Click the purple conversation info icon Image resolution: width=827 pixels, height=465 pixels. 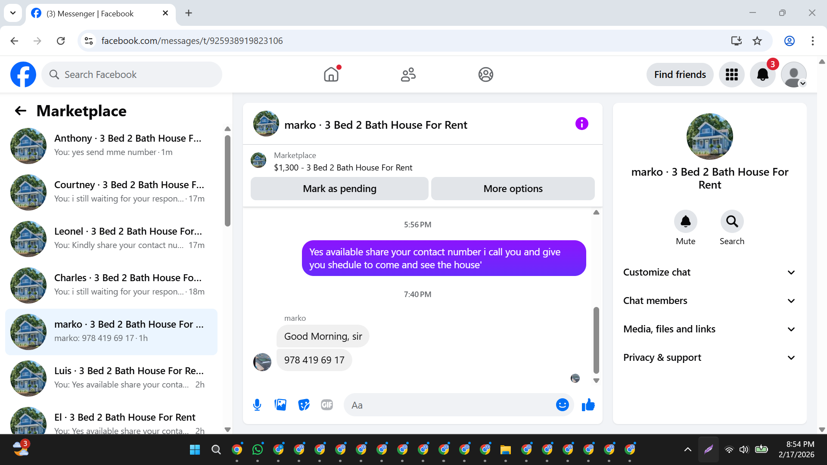[x=581, y=124]
